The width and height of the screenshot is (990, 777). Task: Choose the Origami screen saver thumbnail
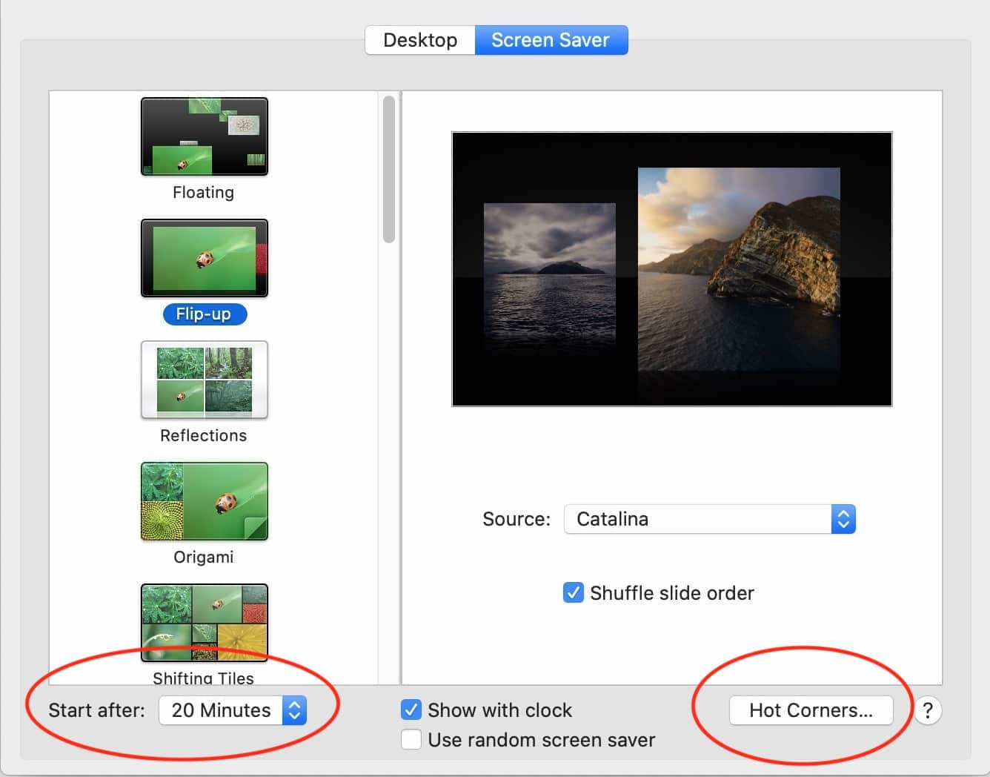point(205,501)
